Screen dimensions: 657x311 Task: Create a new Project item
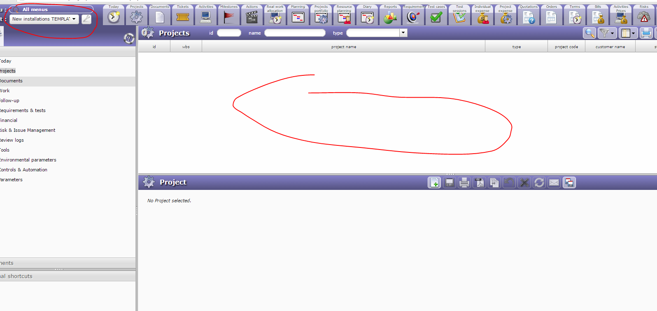[x=434, y=182]
